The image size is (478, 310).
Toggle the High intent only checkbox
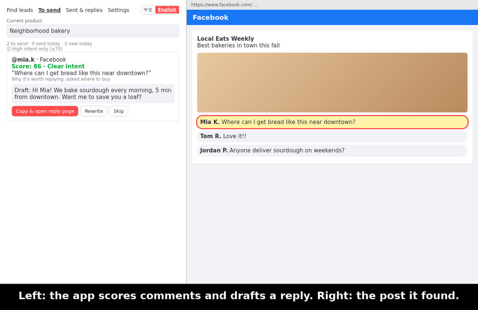click(x=9, y=49)
